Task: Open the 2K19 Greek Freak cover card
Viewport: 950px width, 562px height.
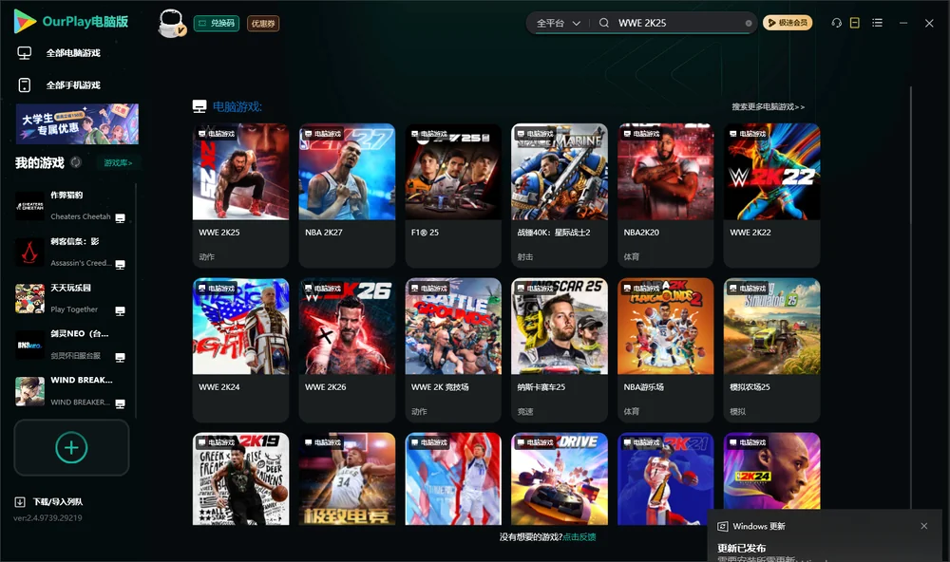Action: pos(240,478)
